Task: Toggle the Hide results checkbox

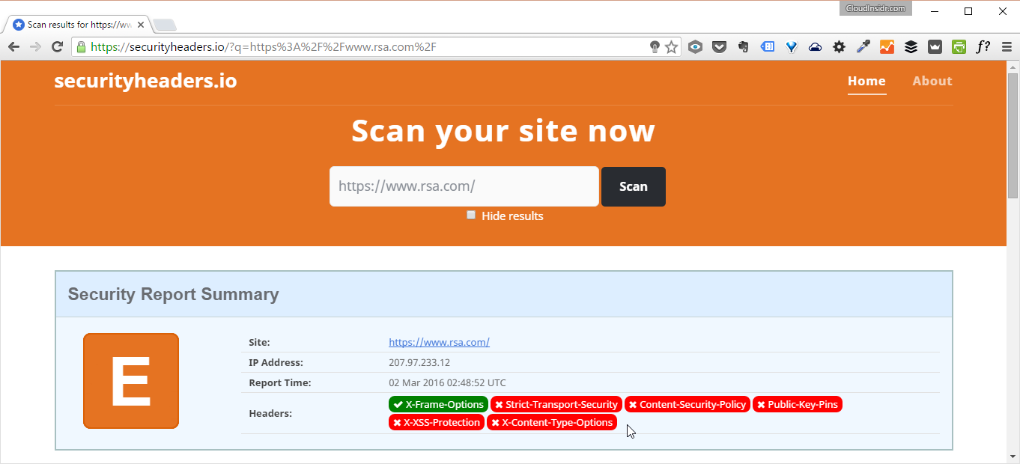Action: pyautogui.click(x=471, y=216)
